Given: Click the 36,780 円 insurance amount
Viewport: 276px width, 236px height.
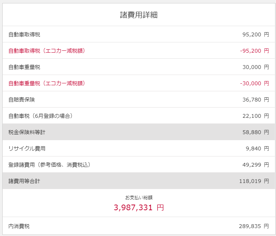Looking at the screenshot, I should click(256, 100).
